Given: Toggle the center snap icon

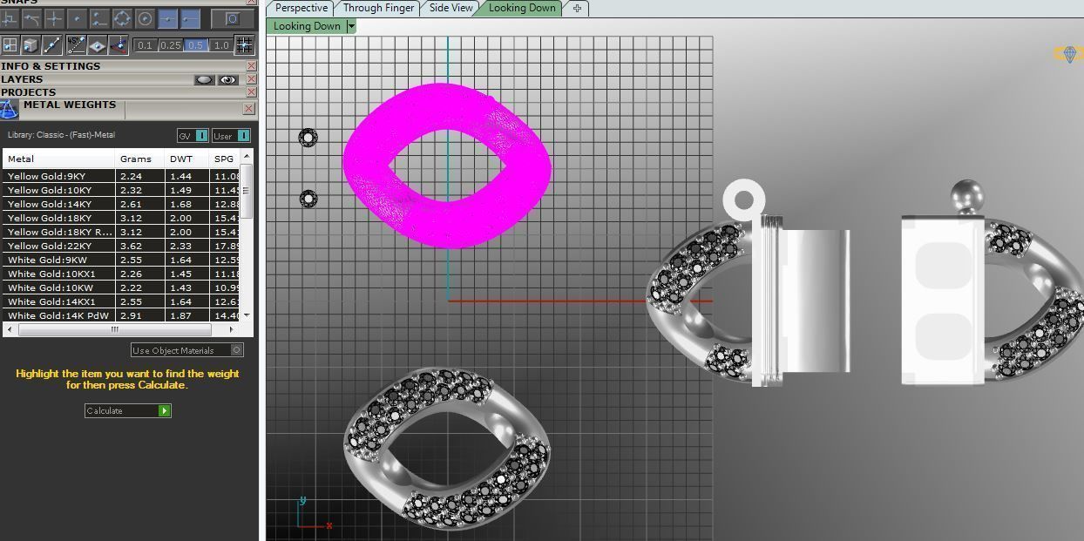Looking at the screenshot, I should 145,18.
